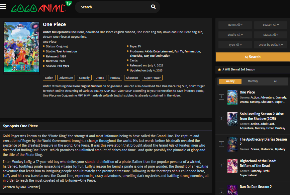Select the Comedy genre tag
This screenshot has height=195, width=290.
(x=84, y=78)
